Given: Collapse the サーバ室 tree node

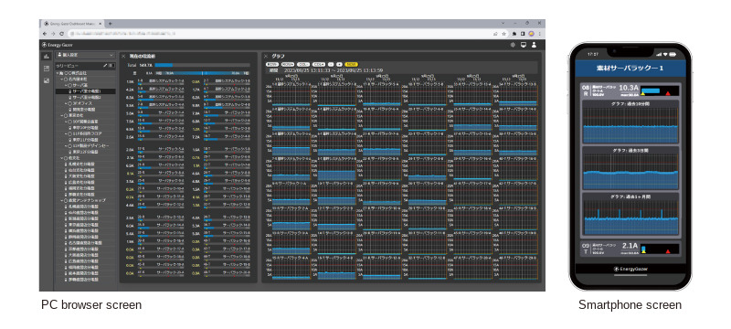Looking at the screenshot, I should coord(66,85).
